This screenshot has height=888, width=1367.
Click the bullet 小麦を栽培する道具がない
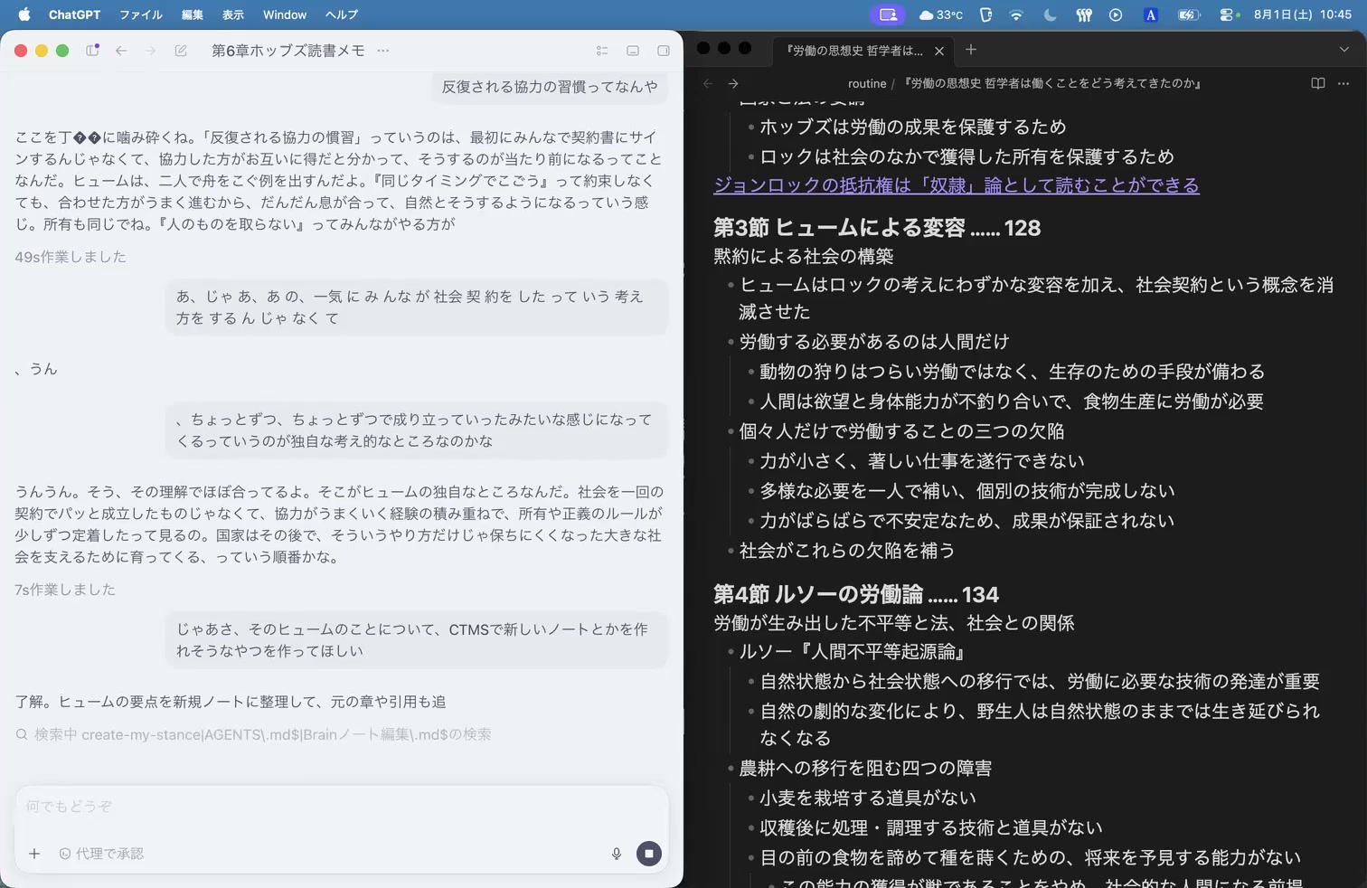pyautogui.click(x=868, y=798)
